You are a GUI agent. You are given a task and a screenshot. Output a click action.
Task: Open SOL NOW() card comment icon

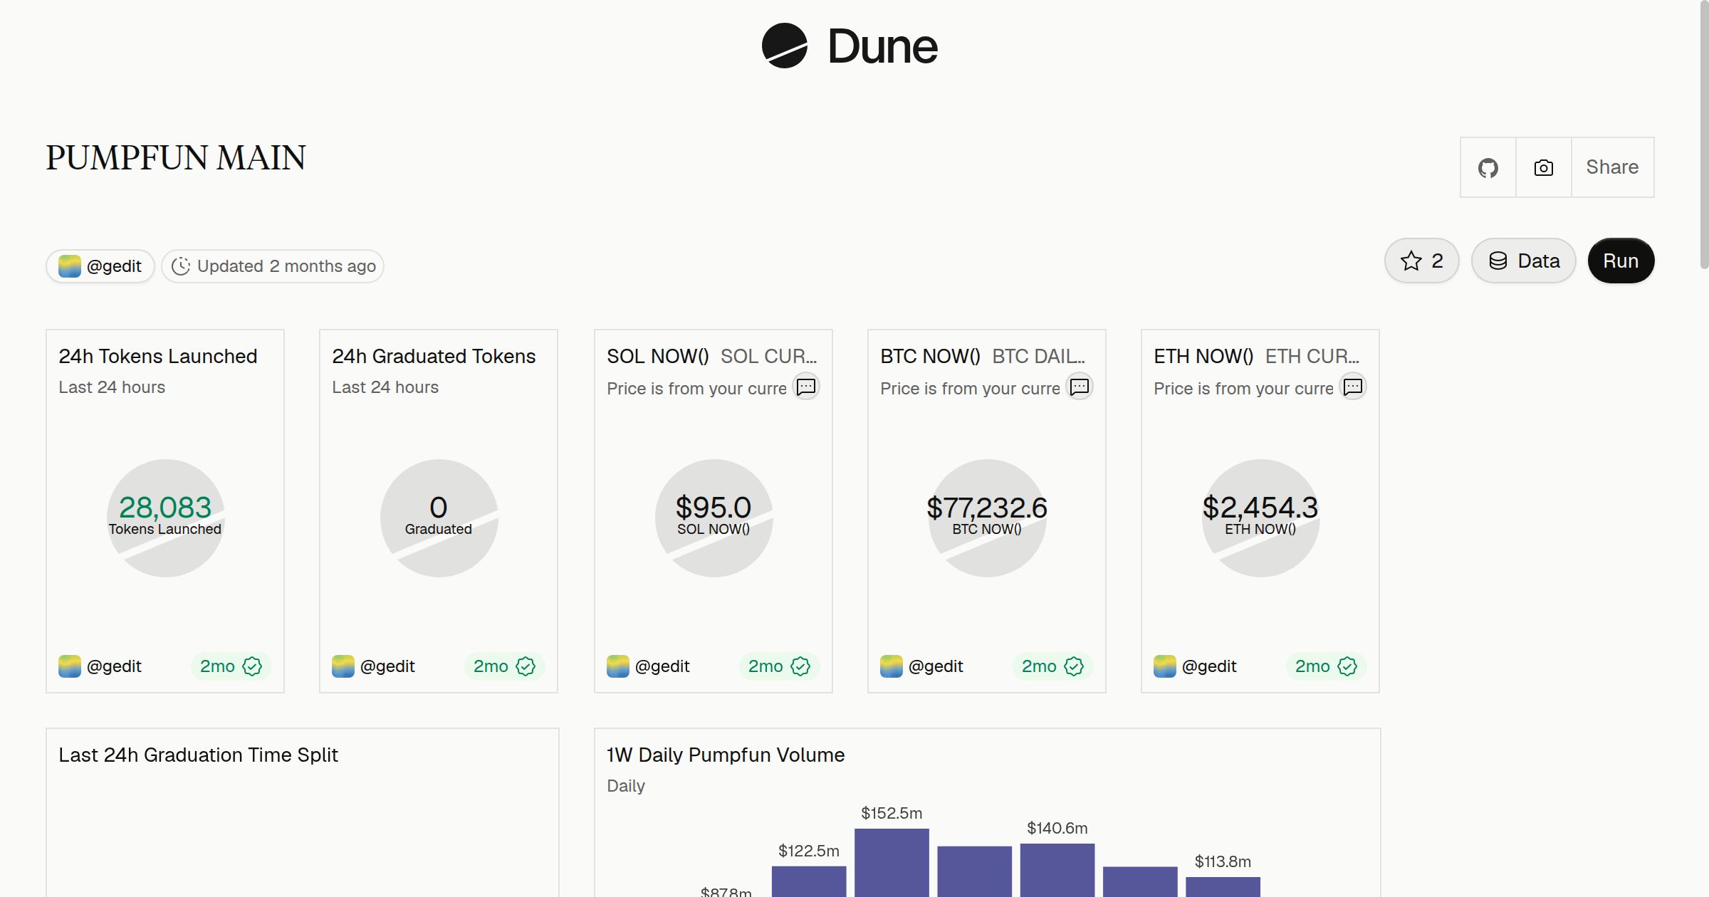coord(806,387)
